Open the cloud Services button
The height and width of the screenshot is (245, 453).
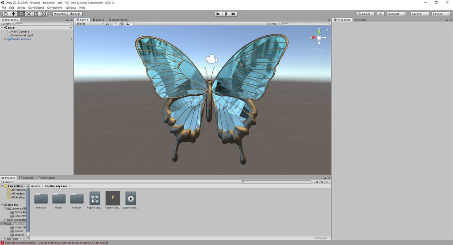[381, 14]
